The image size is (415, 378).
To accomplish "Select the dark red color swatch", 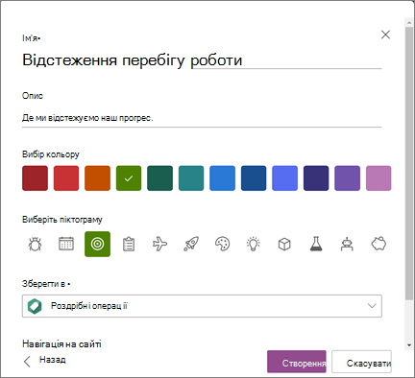I will click(x=35, y=178).
